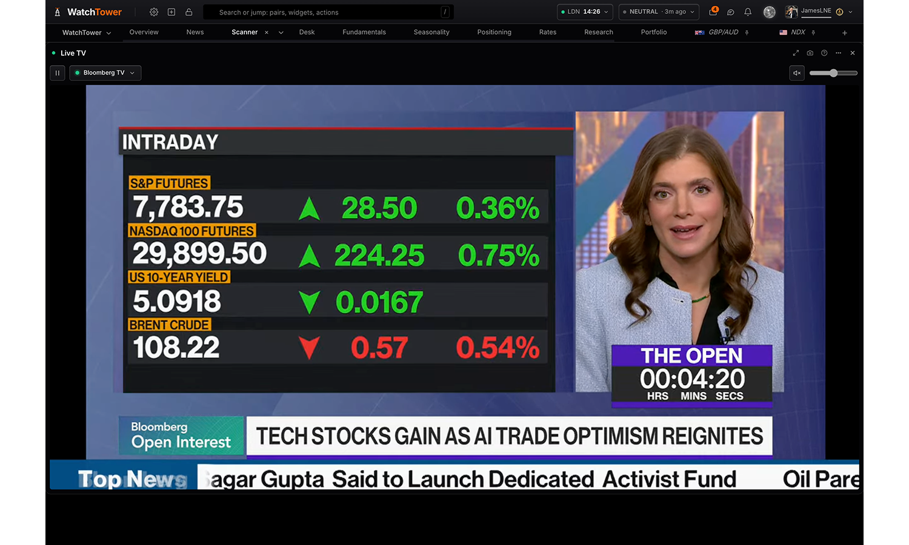Open notifications stack with badge 4
This screenshot has height=545, width=909.
[713, 12]
